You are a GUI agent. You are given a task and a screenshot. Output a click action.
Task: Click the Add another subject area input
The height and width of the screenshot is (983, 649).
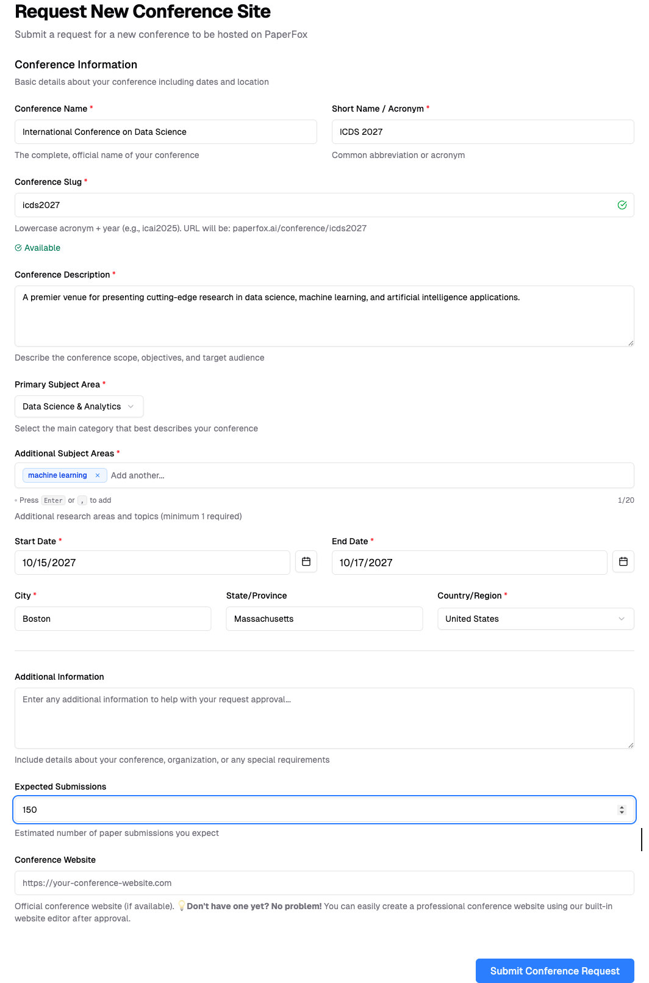366,475
